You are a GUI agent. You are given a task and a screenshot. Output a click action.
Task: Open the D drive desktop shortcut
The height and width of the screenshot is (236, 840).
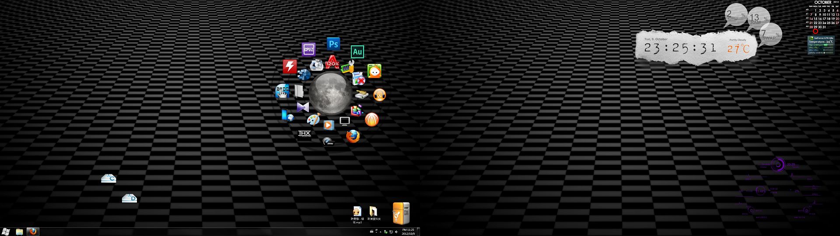(129, 198)
